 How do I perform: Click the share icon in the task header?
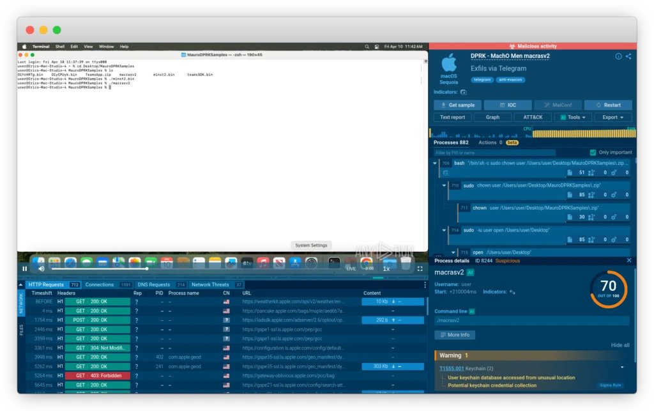point(628,56)
